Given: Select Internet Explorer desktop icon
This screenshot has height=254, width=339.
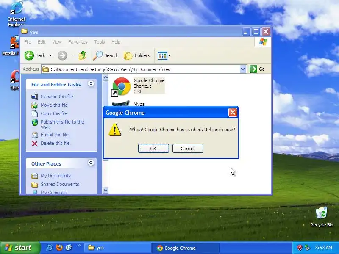Looking at the screenshot, I should (x=17, y=14).
